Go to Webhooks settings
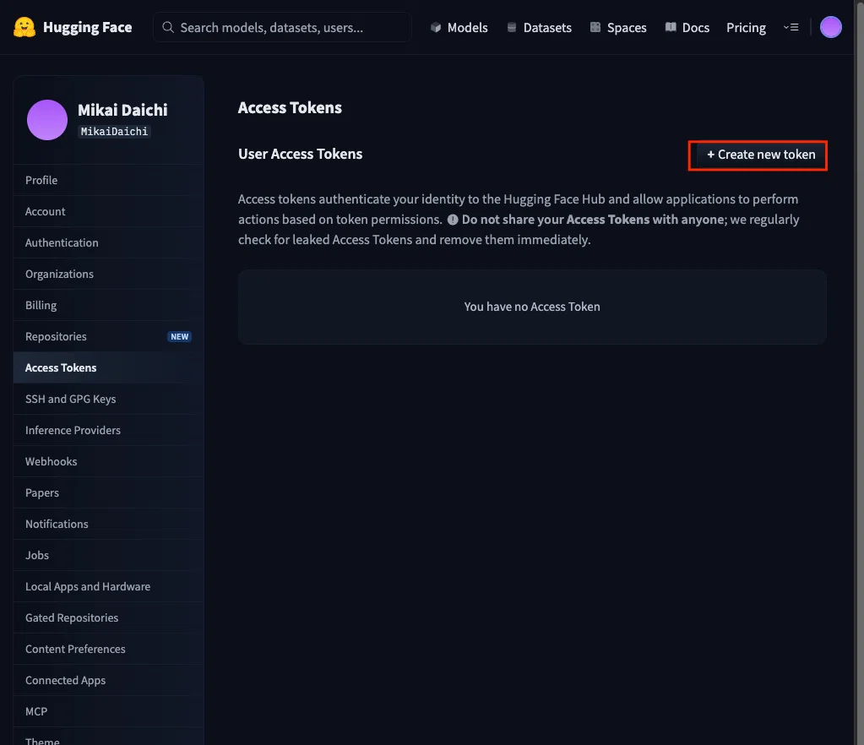 pyautogui.click(x=109, y=462)
